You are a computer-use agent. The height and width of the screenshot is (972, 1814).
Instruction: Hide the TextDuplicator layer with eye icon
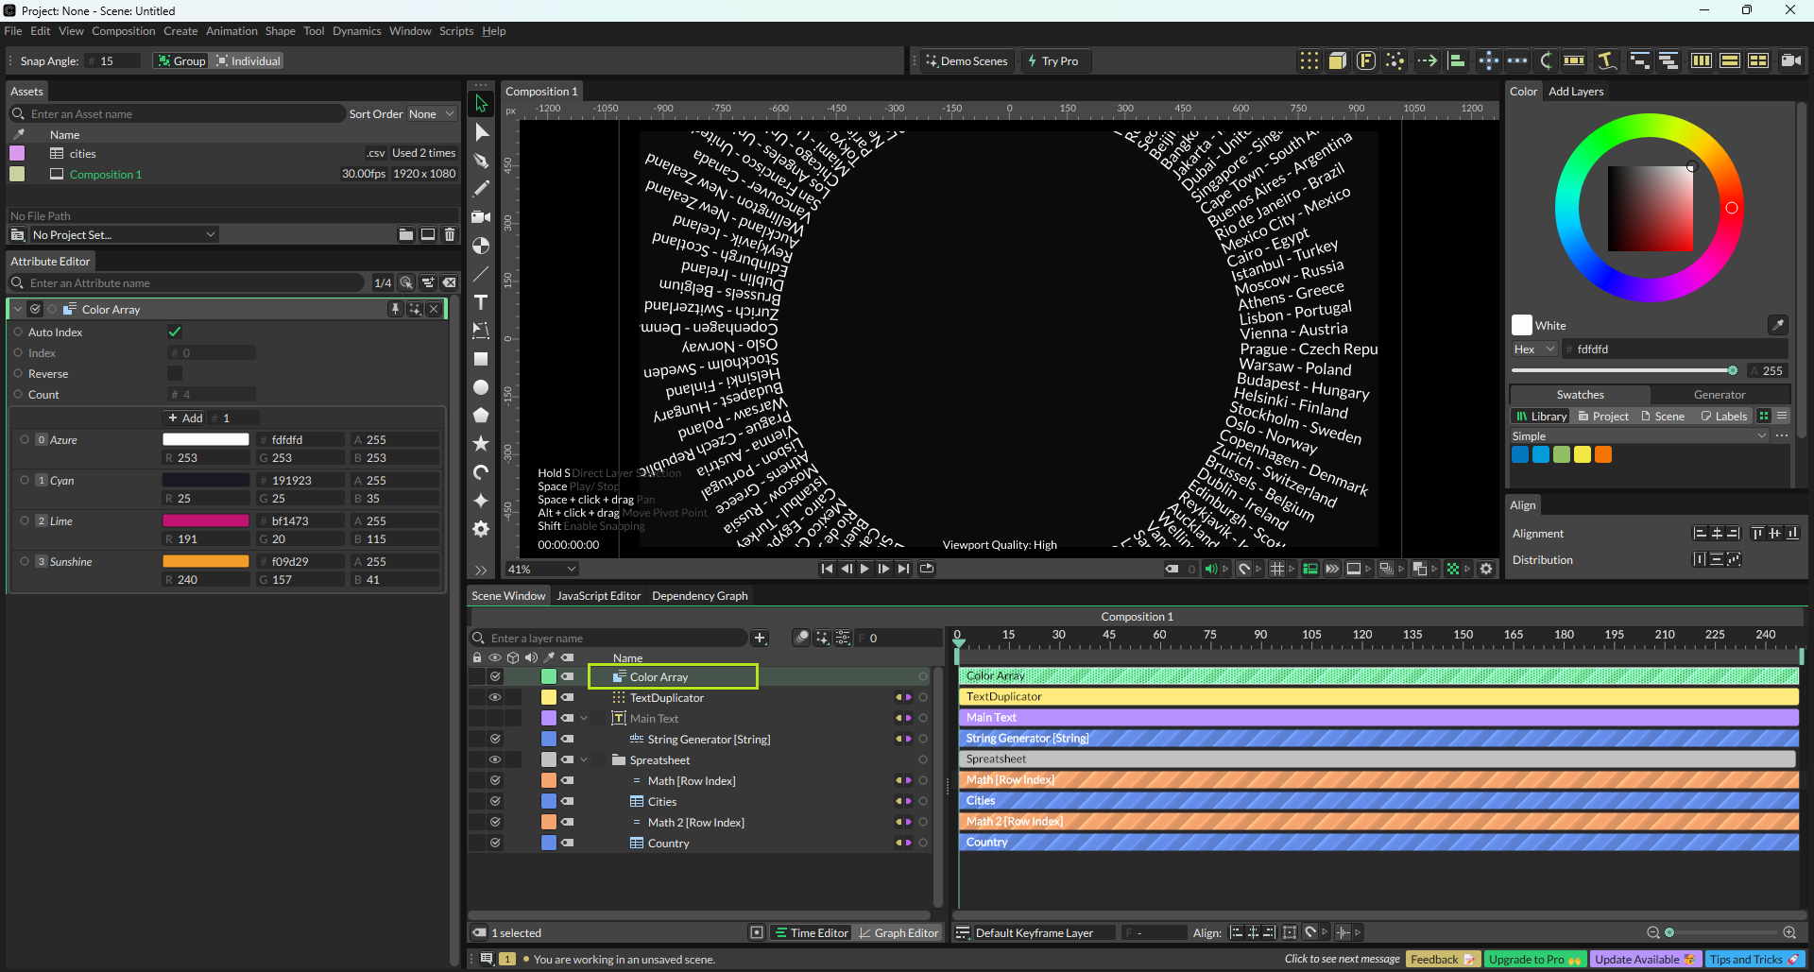[x=494, y=698]
